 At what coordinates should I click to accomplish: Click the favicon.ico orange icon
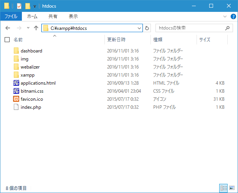pyautogui.click(x=16, y=99)
